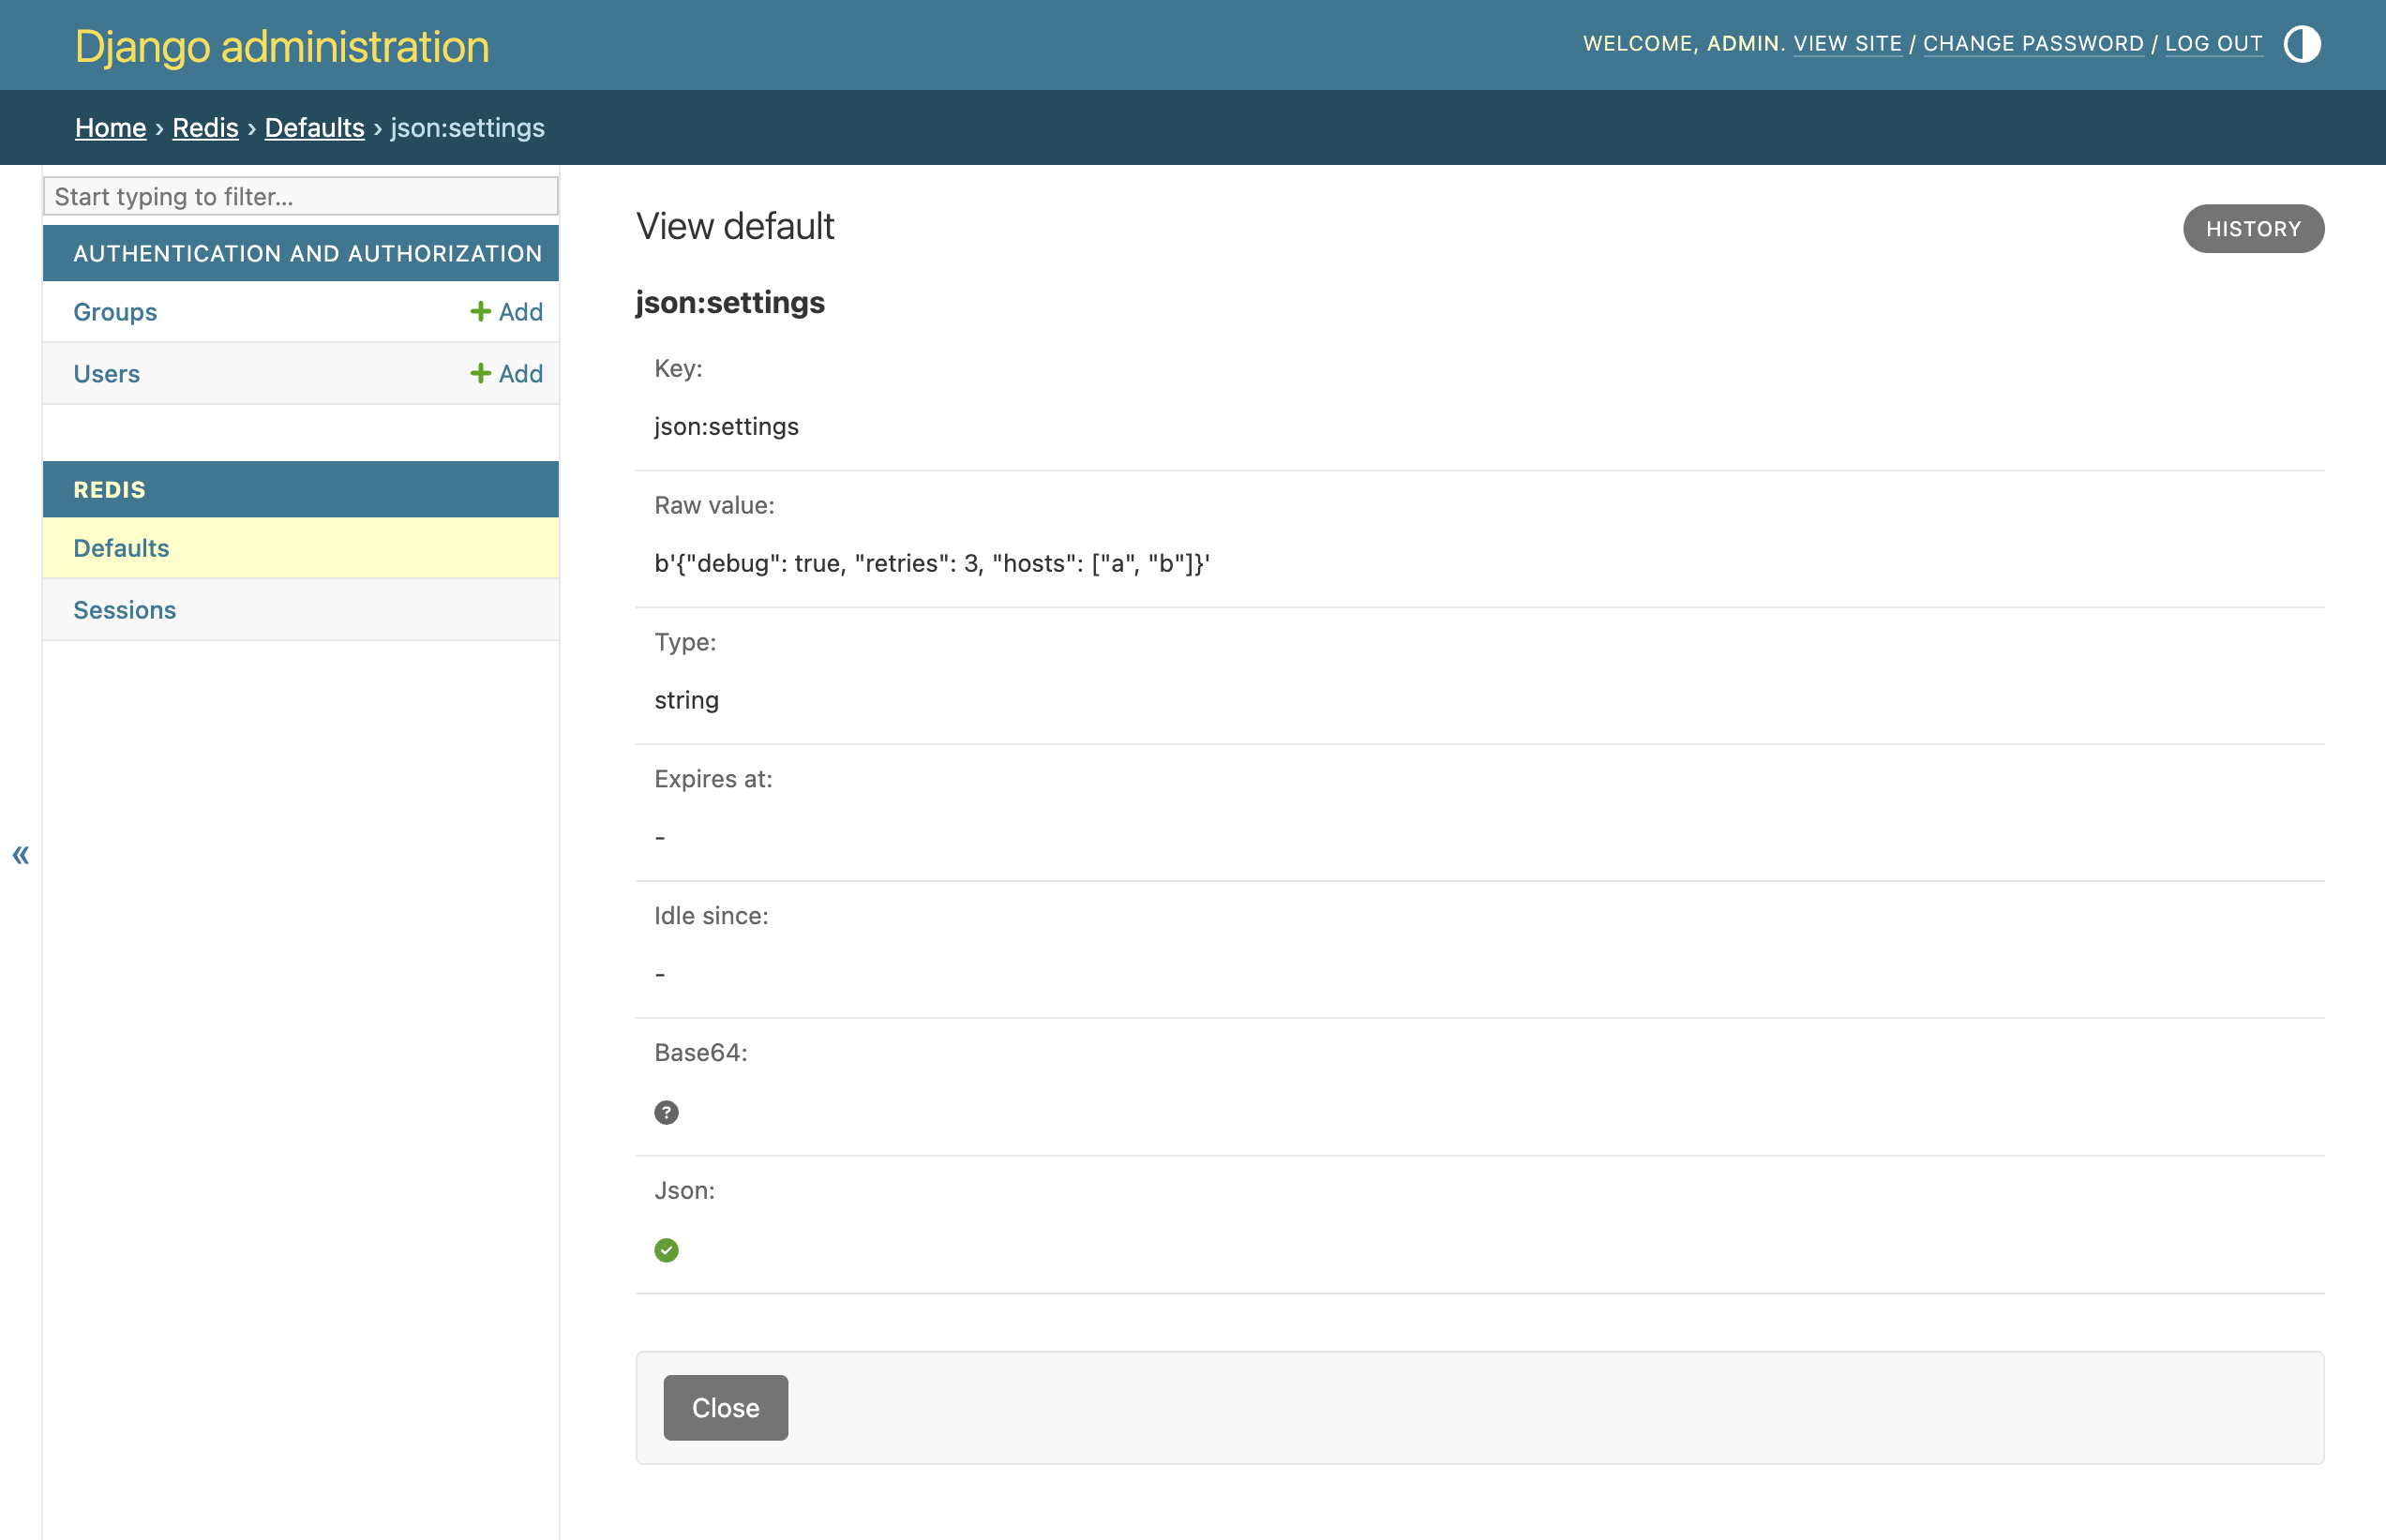
Task: Click the Json green checkmark icon
Action: point(666,1250)
